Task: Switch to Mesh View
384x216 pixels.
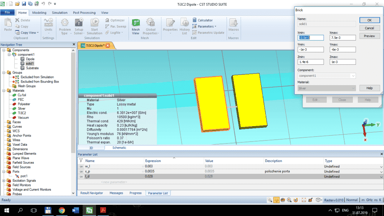Action: coord(136,26)
